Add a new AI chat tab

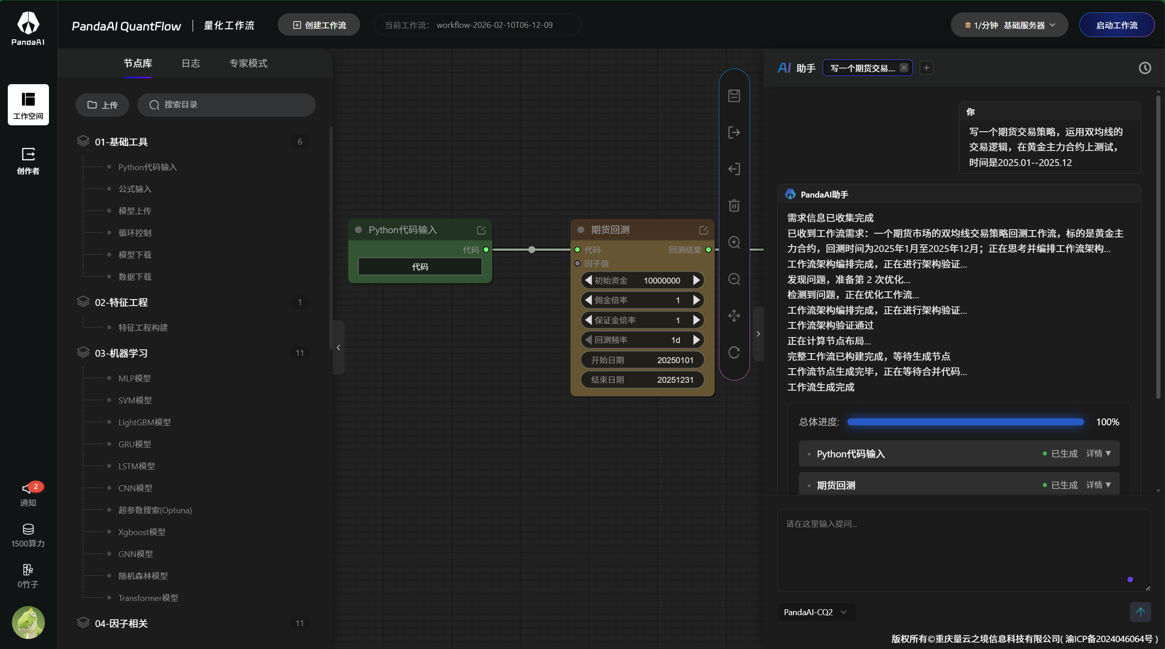tap(927, 68)
